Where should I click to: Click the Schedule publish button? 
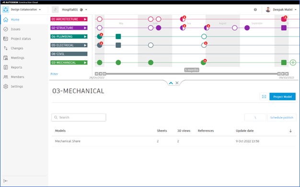282,118
